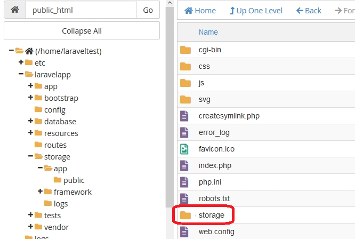Click the scrollbar up arrow
Screen dimensions: 355x239
pyautogui.click(x=170, y=3)
